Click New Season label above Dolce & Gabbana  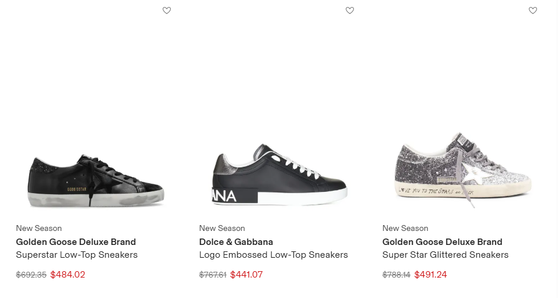tap(222, 228)
